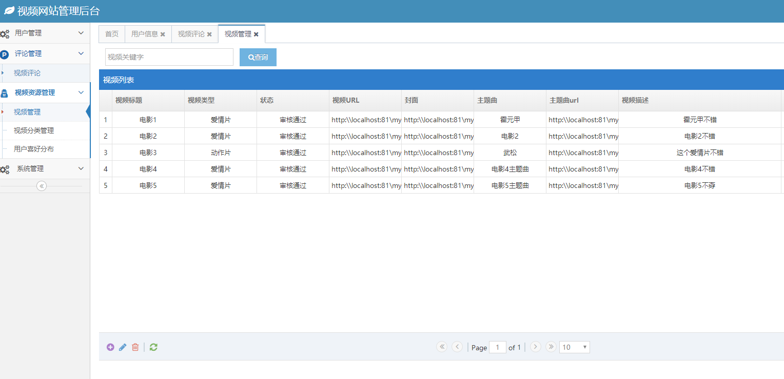Viewport: 784px width, 379px height.
Task: Close the 视频管理 tab
Action: pos(256,34)
